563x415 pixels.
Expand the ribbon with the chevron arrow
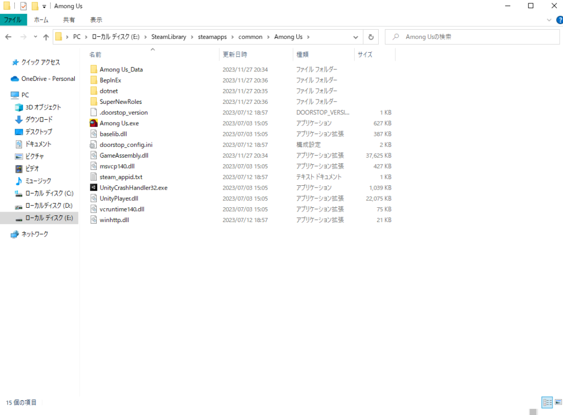(549, 20)
